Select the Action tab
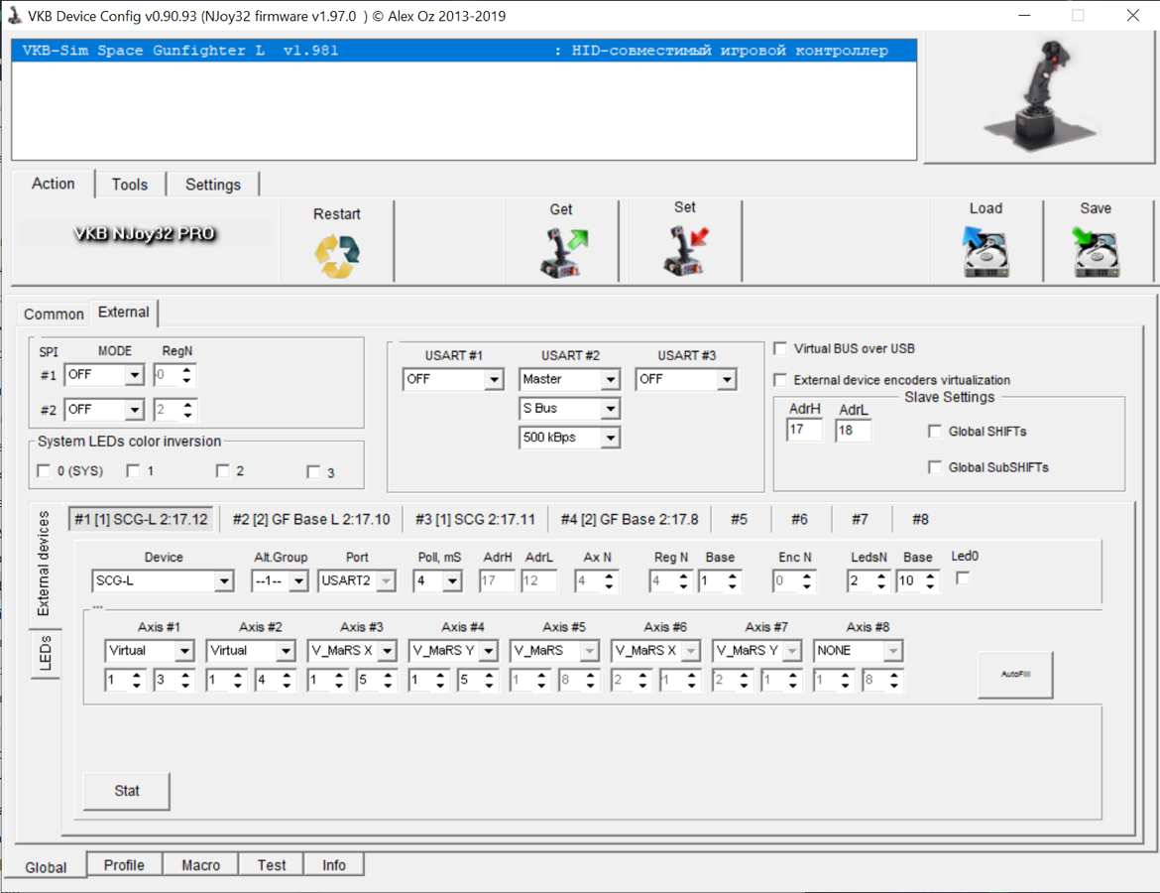Viewport: 1160px width, 893px height. [54, 184]
